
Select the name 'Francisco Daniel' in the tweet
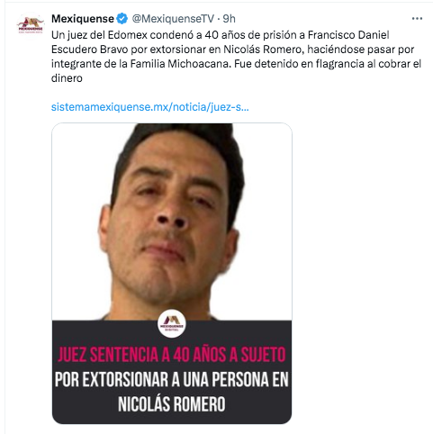click(348, 35)
